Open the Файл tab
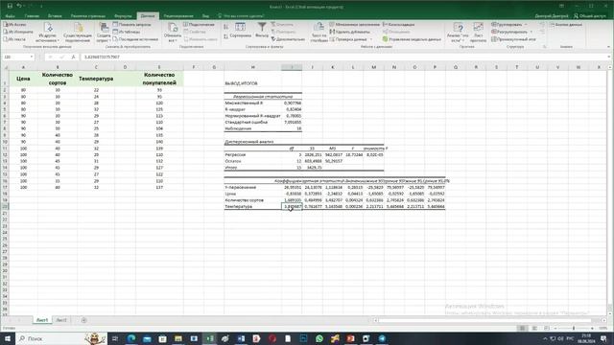614x345 pixels. [10, 16]
